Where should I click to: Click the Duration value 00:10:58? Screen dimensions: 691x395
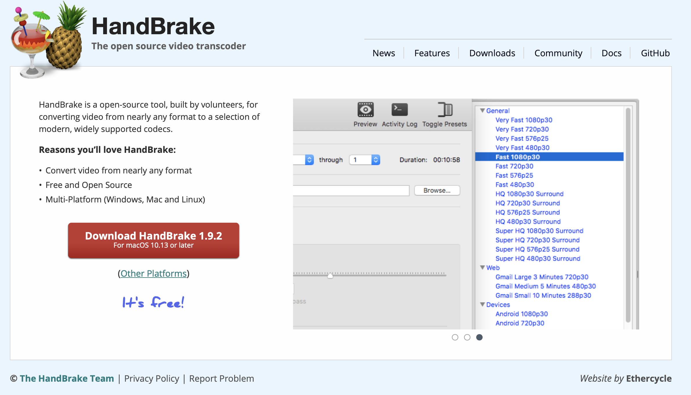click(446, 160)
